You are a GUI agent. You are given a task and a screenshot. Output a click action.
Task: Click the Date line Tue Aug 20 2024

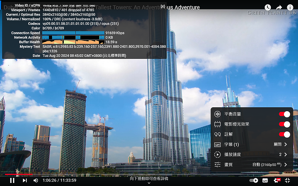click(x=84, y=56)
